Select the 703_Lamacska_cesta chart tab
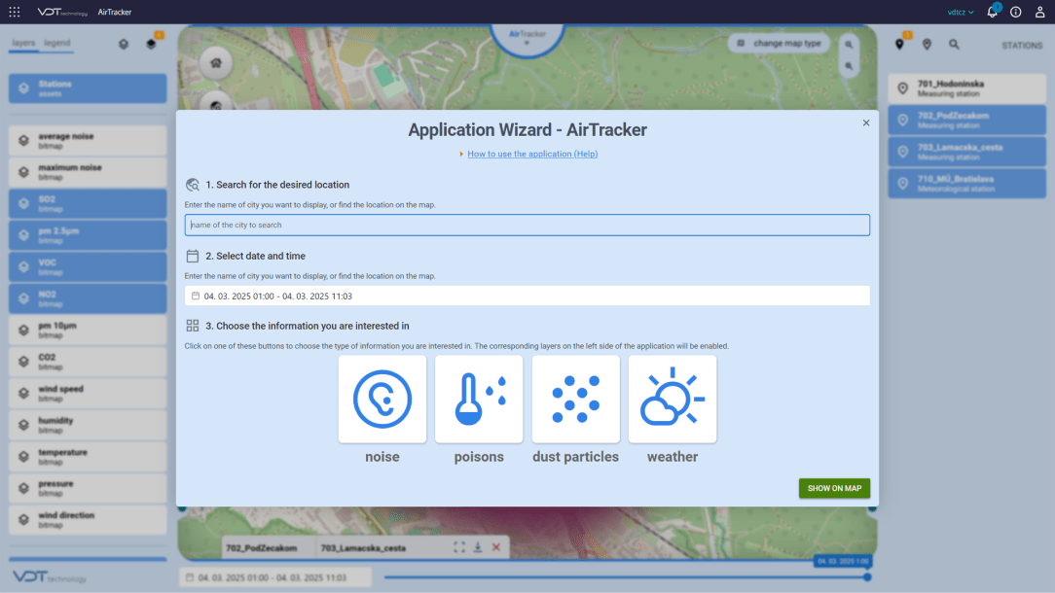Image resolution: width=1055 pixels, height=593 pixels. (363, 548)
